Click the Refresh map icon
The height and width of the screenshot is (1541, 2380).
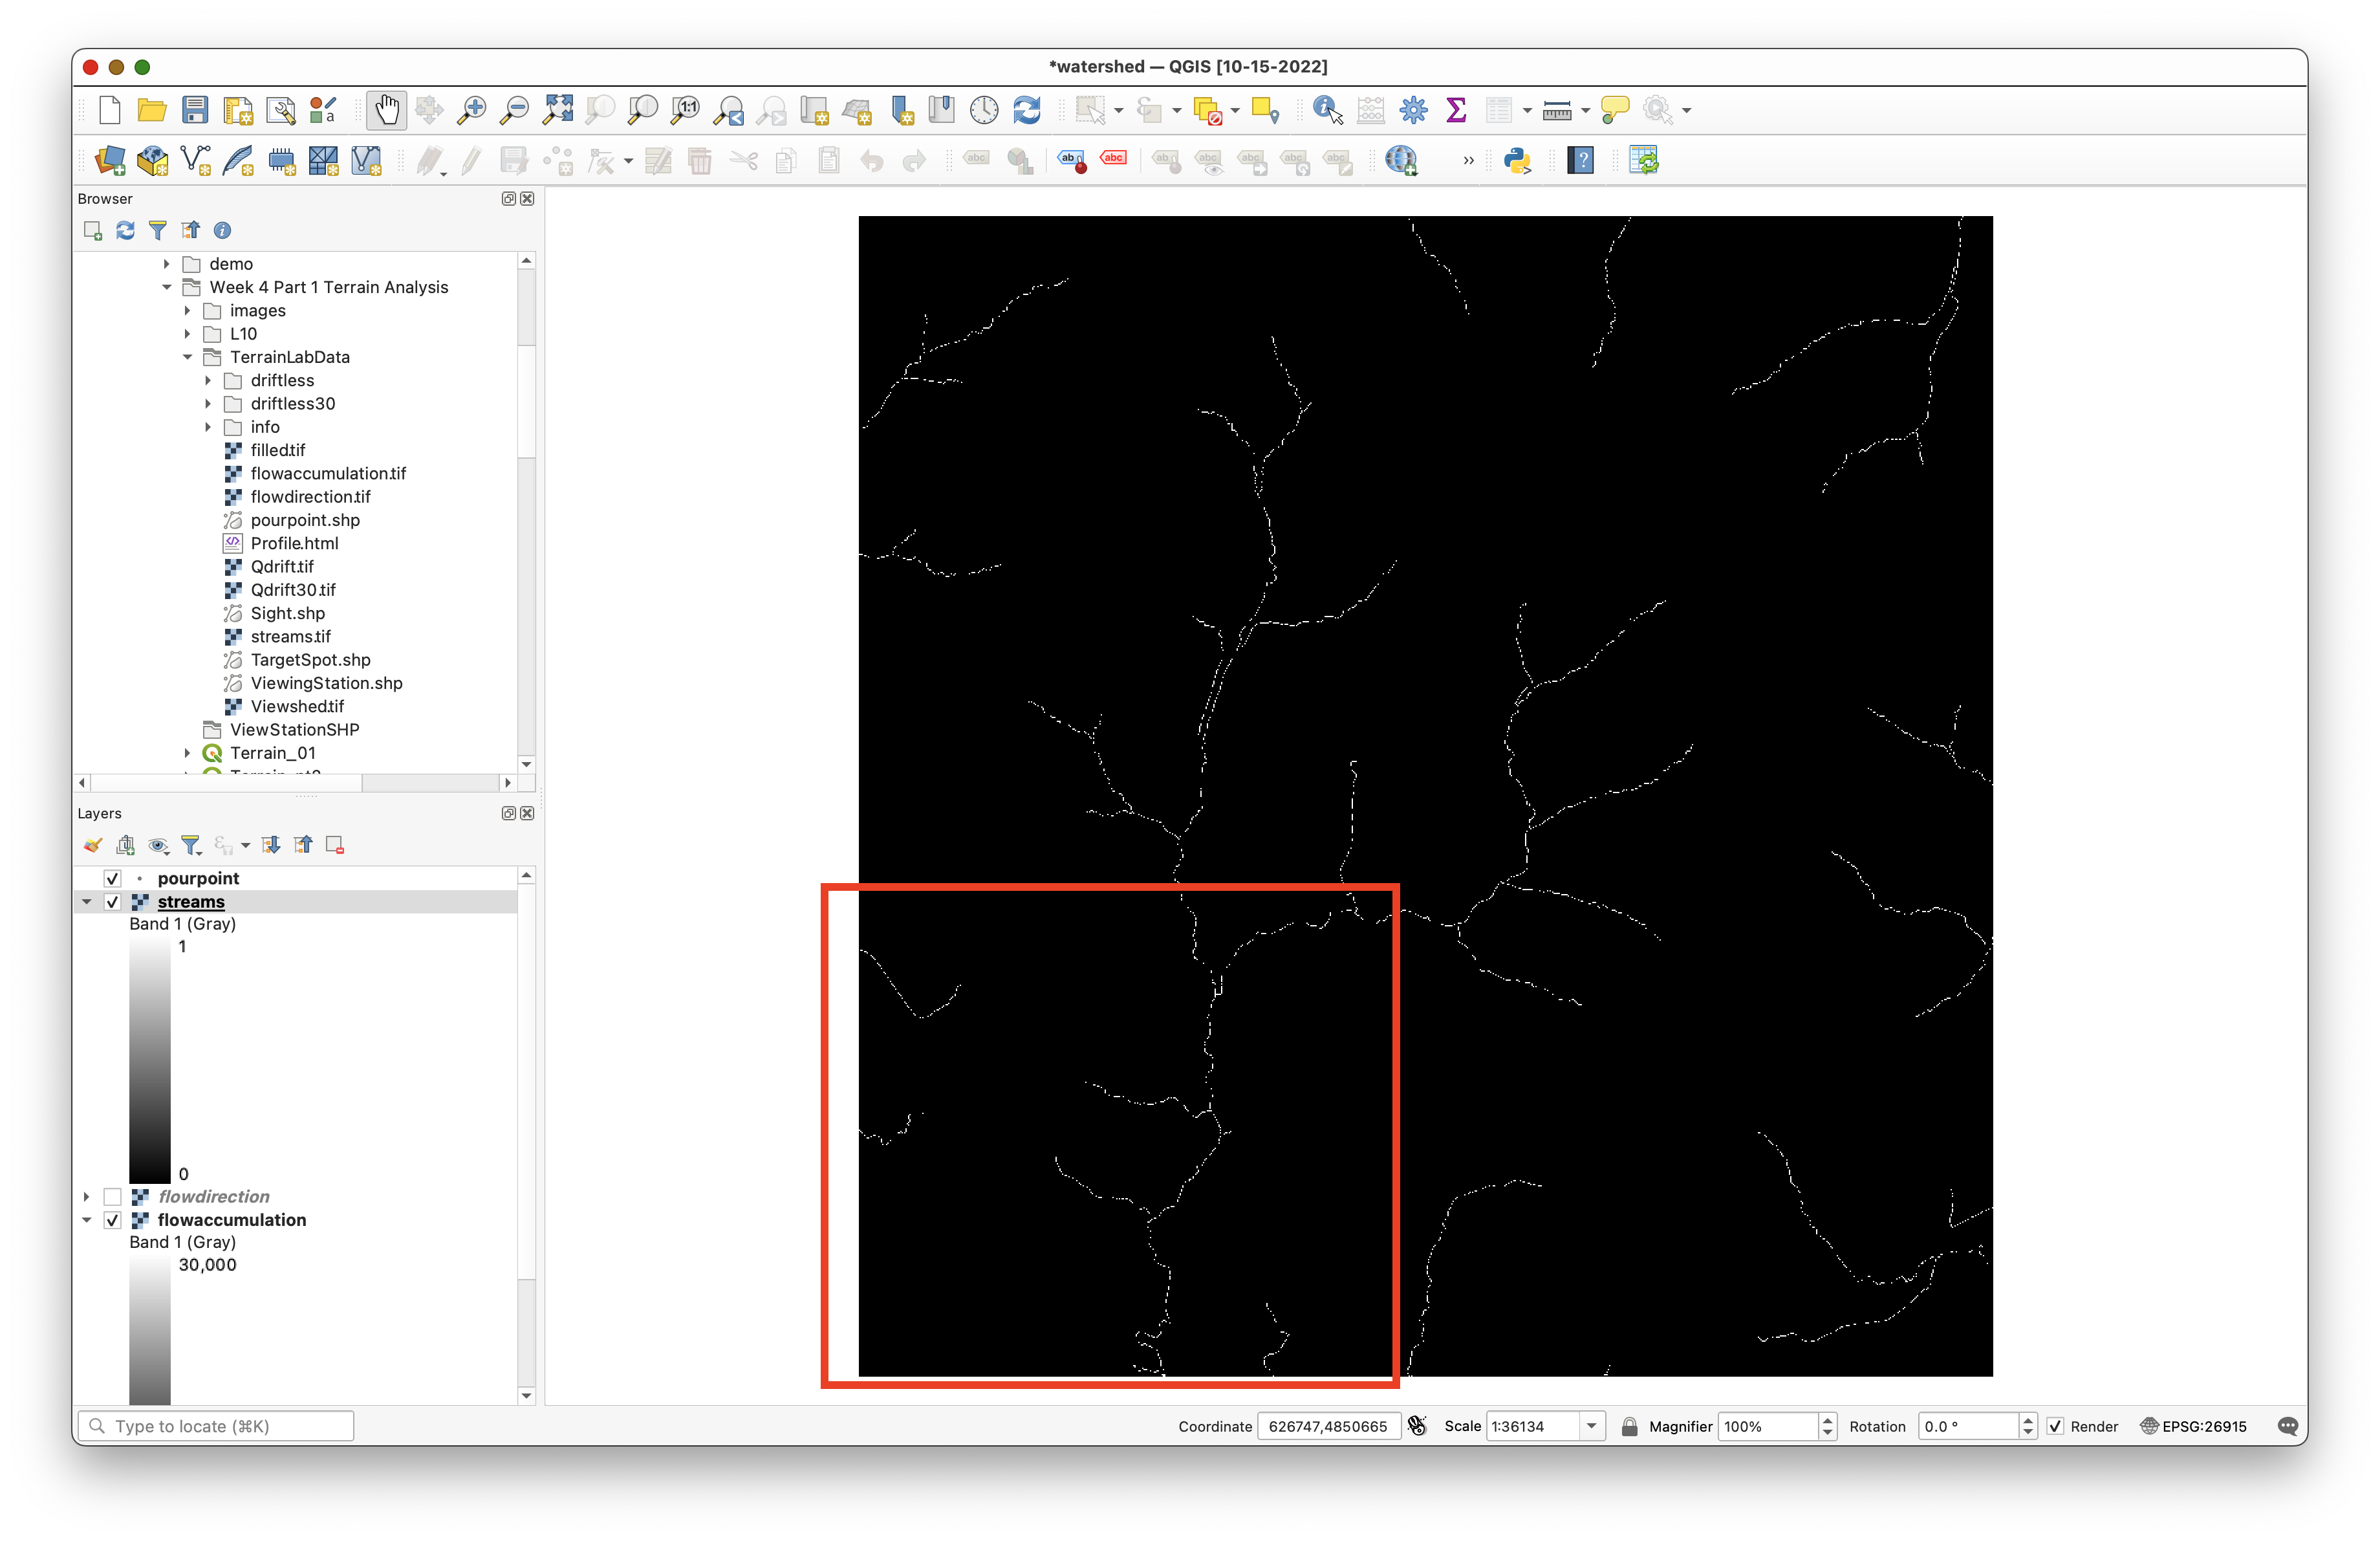coord(1027,110)
